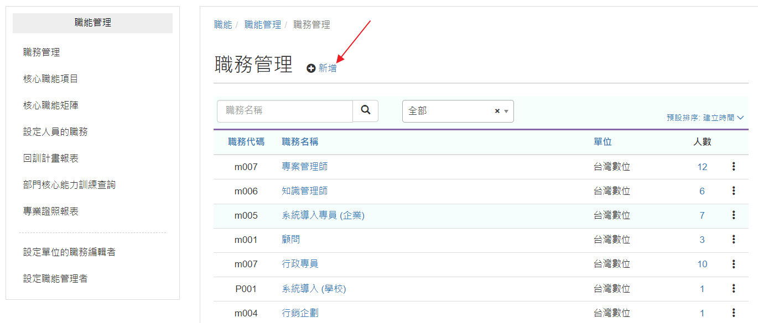Click the 職能 breadcrumb link

coord(223,25)
